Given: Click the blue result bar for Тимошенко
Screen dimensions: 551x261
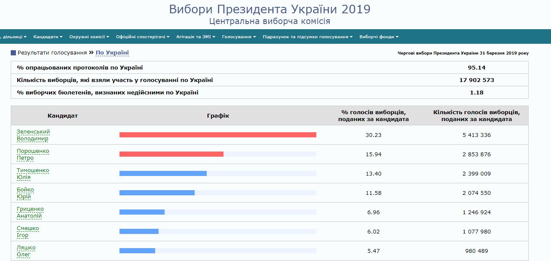Looking at the screenshot, I should 163,173.
